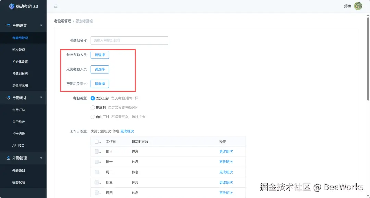Click the scrollbar down arrow
Image resolution: width=370 pixels, height=198 pixels.
coord(368,196)
